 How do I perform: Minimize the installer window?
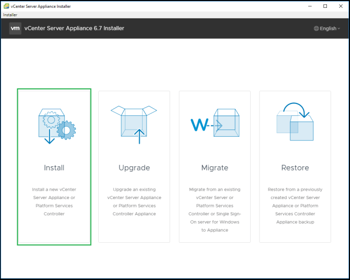pyautogui.click(x=310, y=6)
